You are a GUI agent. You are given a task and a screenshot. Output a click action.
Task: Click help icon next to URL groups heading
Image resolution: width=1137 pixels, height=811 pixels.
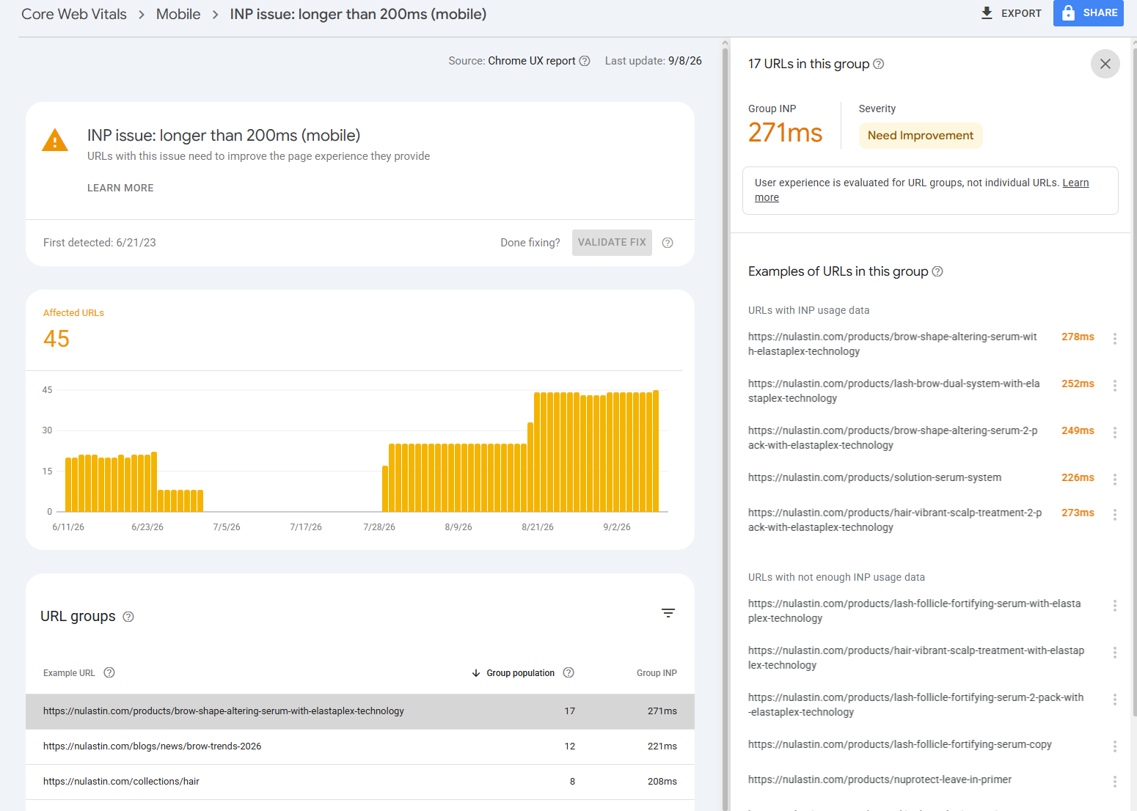[128, 617]
